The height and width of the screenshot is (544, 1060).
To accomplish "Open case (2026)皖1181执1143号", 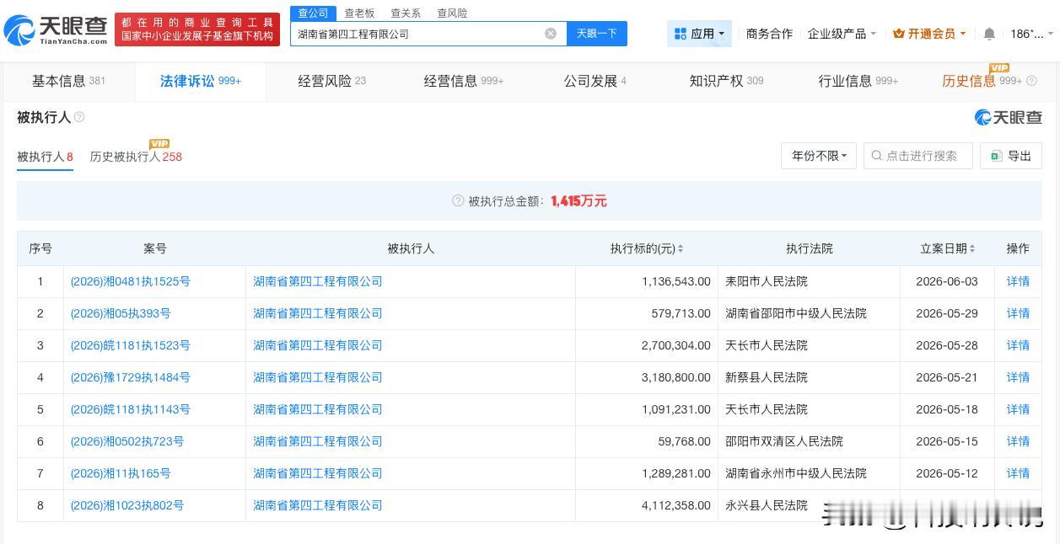I will tap(131, 409).
